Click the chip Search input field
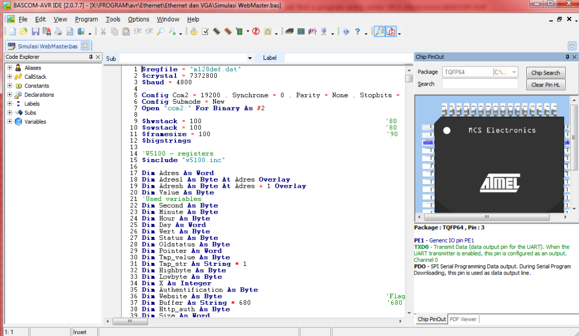The width and height of the screenshot is (579, 336). 480,84
